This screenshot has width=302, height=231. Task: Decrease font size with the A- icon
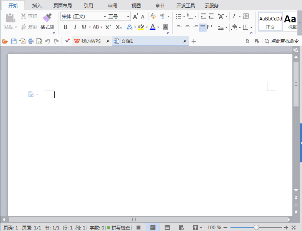(x=143, y=17)
